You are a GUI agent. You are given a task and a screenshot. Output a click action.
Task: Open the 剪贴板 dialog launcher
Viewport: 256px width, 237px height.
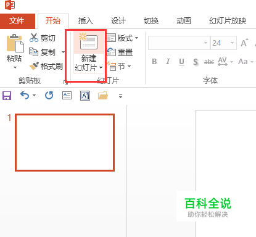click(65, 82)
